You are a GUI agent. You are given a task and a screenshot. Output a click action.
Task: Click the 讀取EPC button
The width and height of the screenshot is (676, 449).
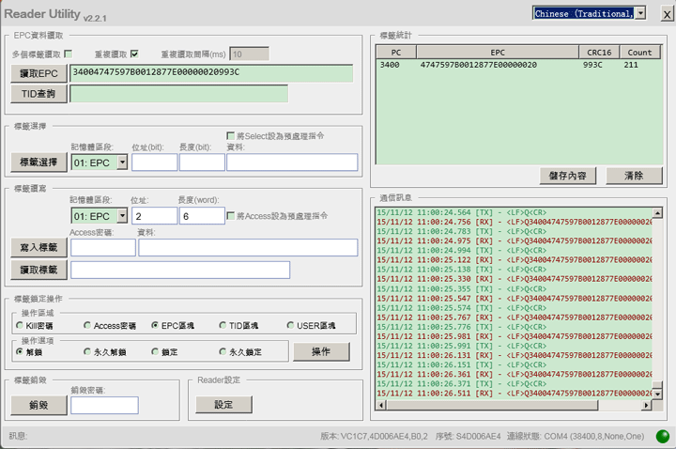tap(38, 73)
